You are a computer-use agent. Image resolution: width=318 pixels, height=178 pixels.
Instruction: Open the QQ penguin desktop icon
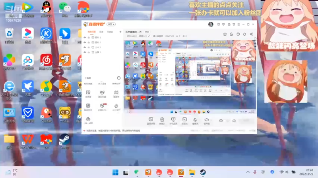(47, 9)
